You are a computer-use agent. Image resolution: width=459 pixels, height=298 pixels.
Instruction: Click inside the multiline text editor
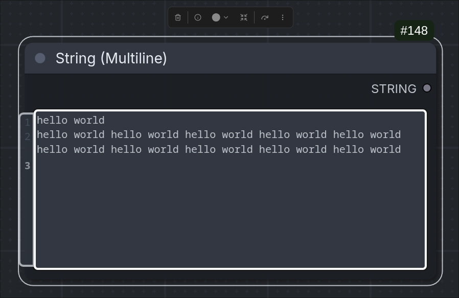230,190
